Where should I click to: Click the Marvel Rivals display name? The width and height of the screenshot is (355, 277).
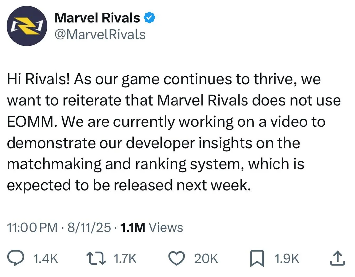97,18
